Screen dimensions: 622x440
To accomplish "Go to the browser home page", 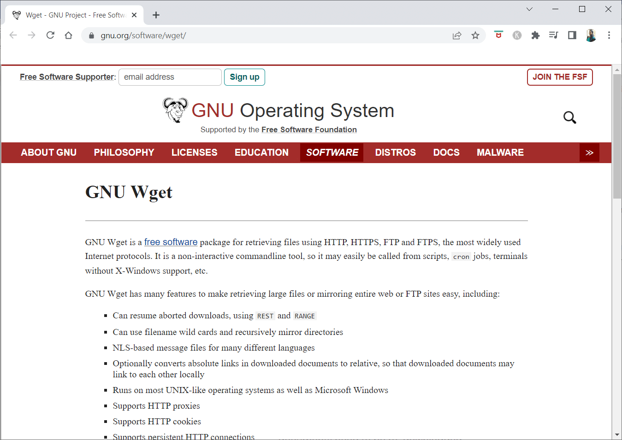I will (x=69, y=35).
